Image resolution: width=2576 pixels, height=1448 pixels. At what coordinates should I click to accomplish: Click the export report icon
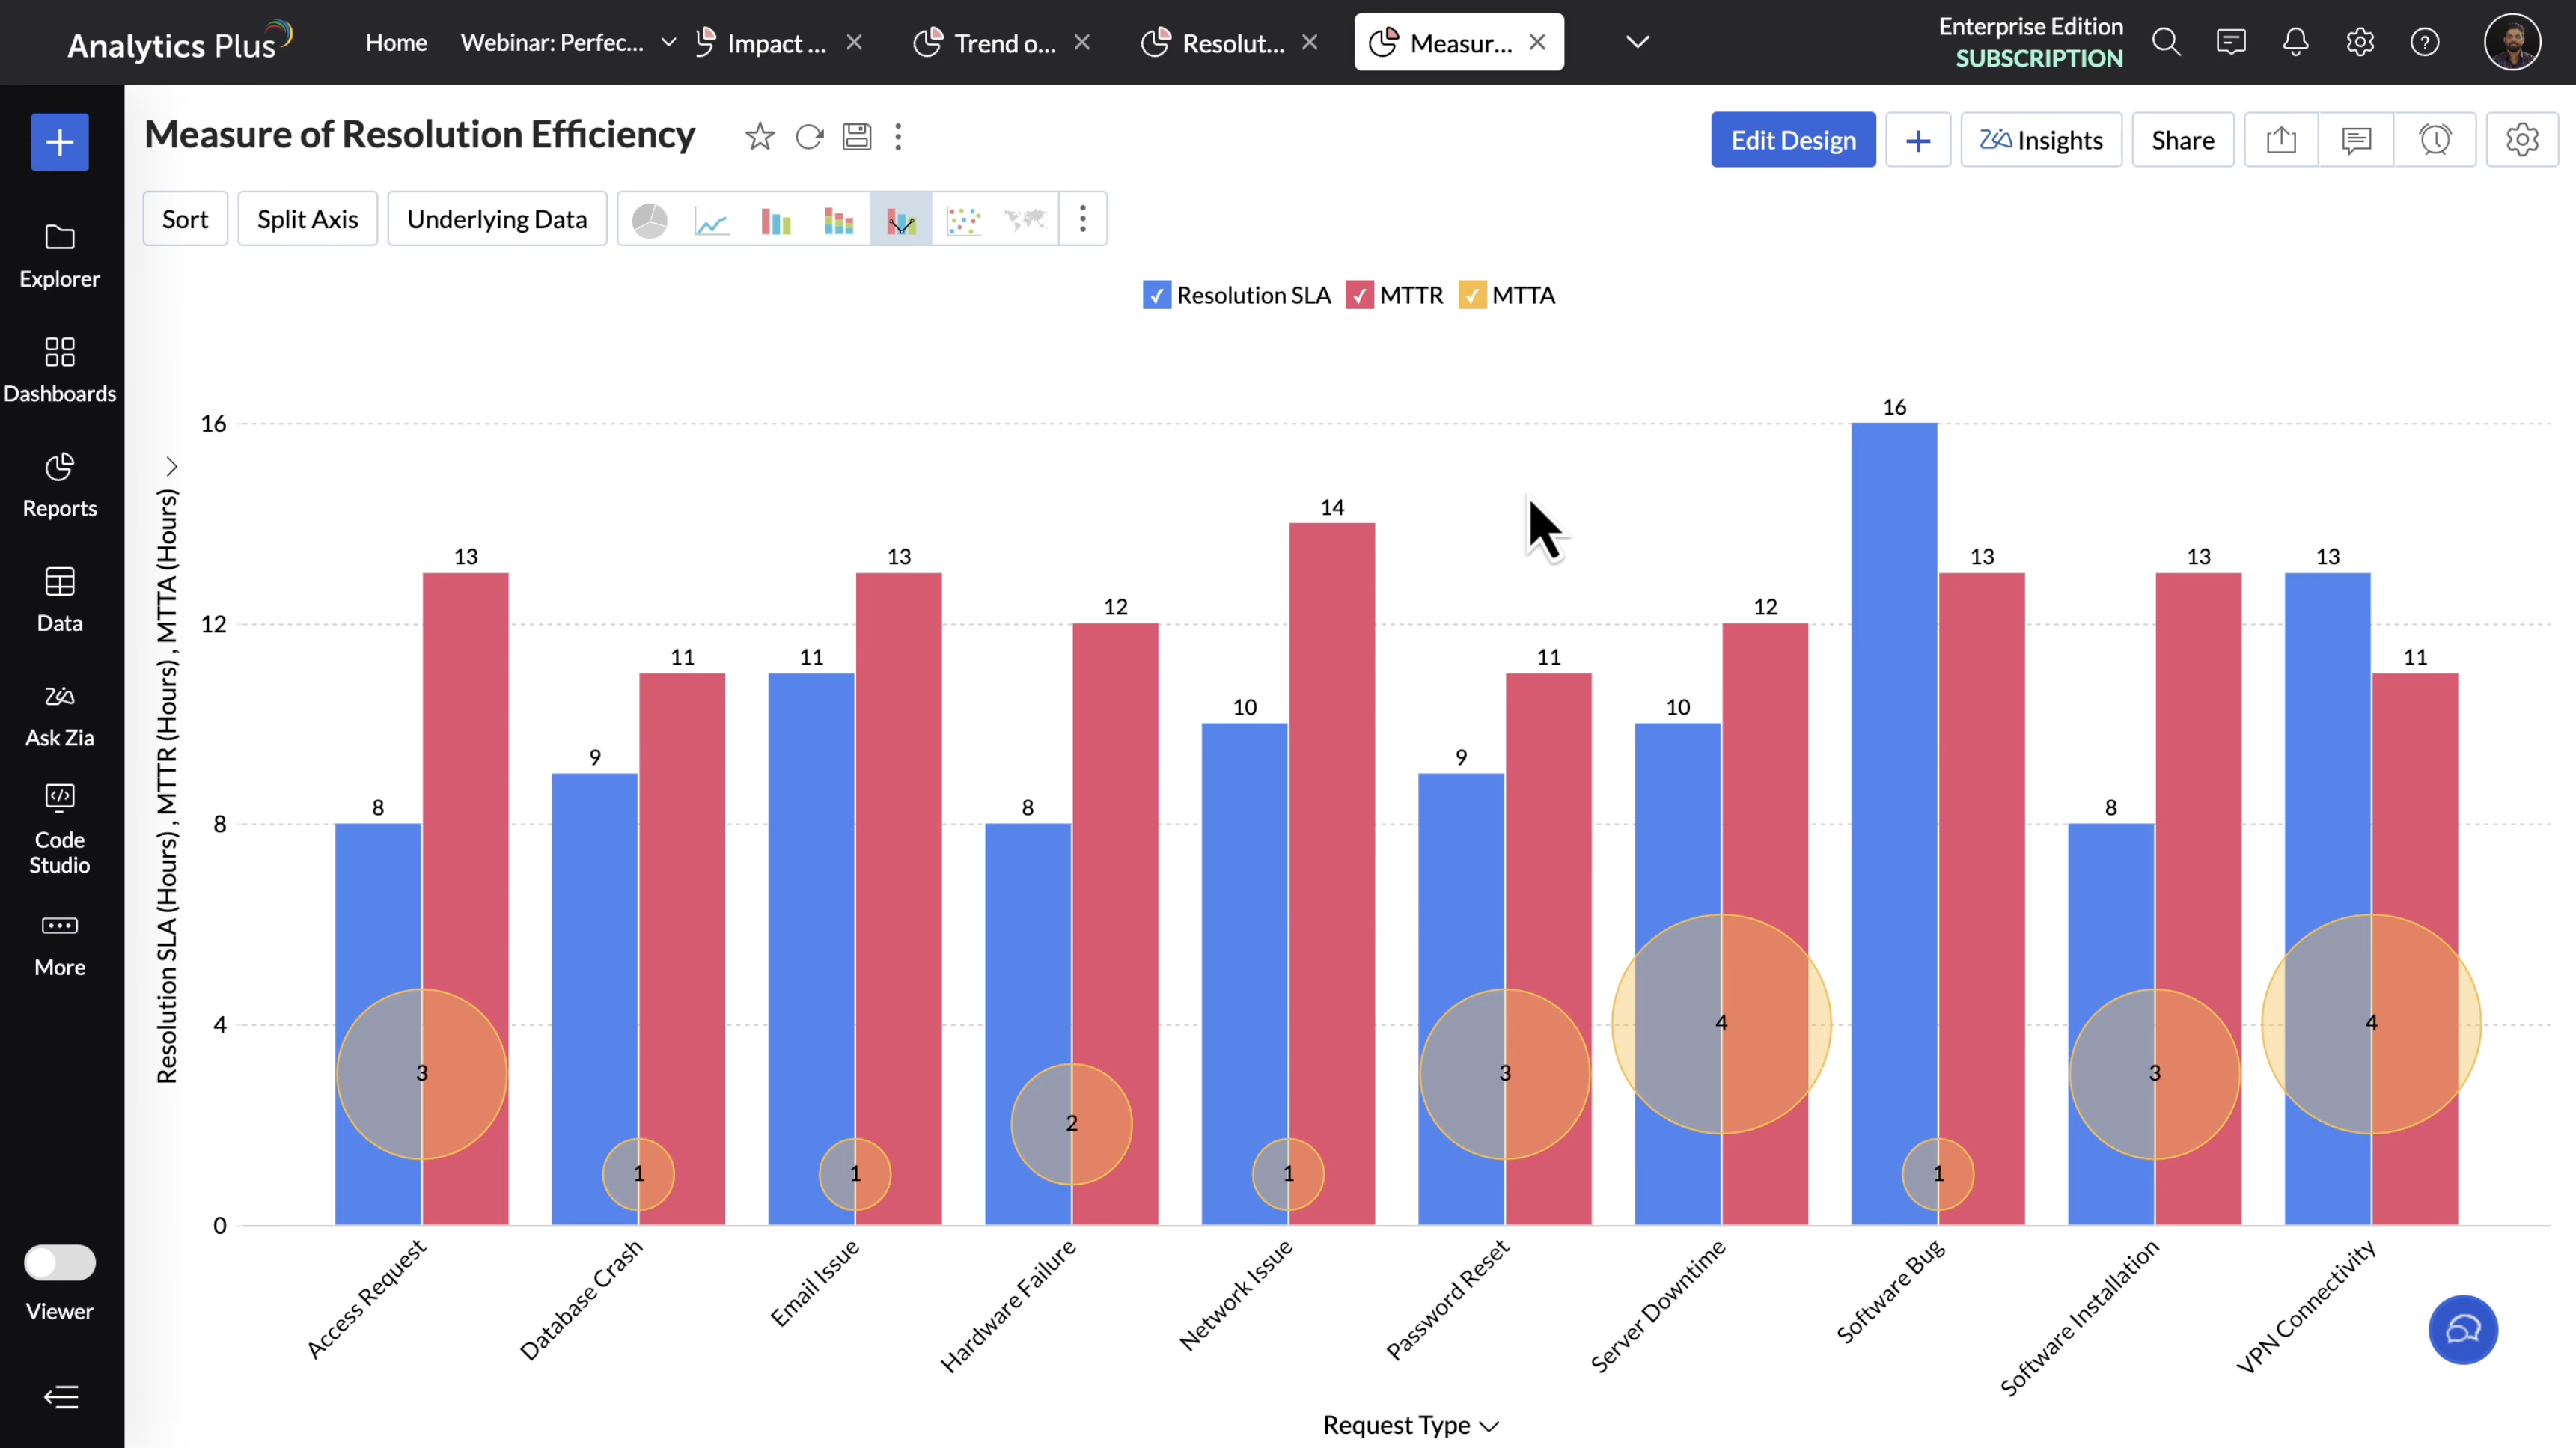(2281, 140)
